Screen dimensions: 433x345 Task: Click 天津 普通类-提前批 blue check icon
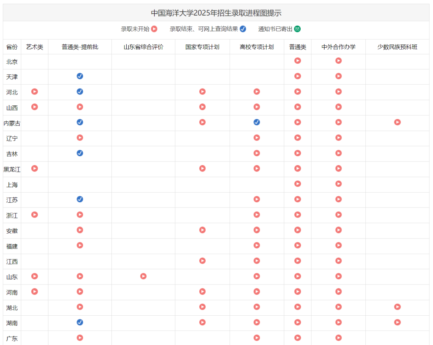pyautogui.click(x=80, y=76)
